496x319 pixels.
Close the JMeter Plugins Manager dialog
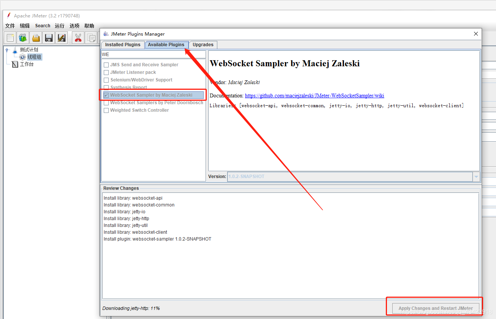476,34
